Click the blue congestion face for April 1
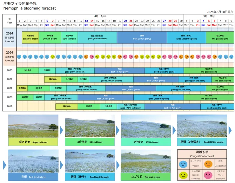Image resolution: width=235 pixels, height=183 pixels. tap(19, 57)
